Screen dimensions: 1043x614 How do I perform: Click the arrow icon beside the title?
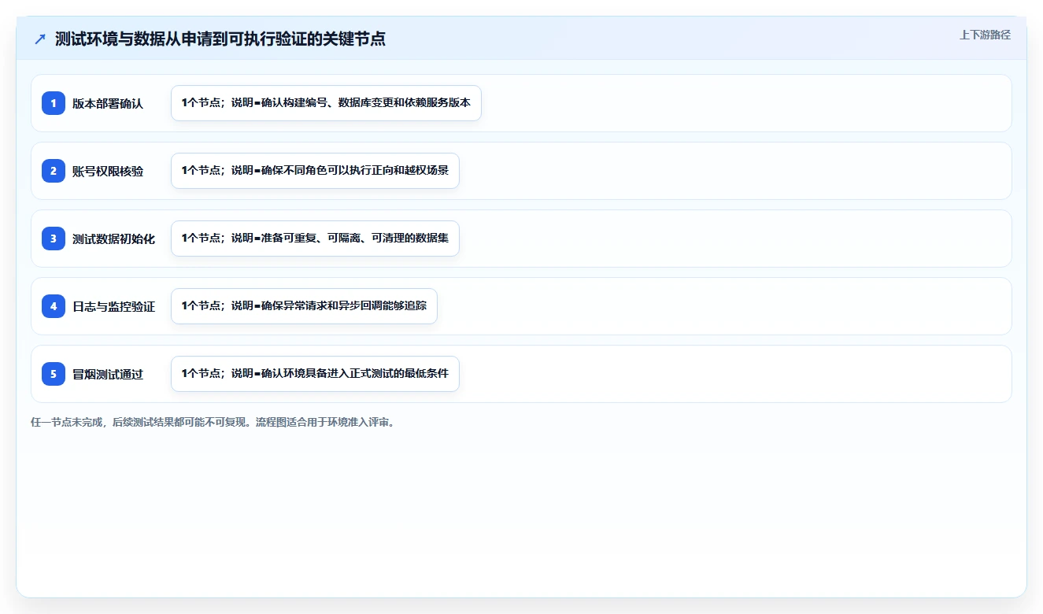(x=40, y=39)
